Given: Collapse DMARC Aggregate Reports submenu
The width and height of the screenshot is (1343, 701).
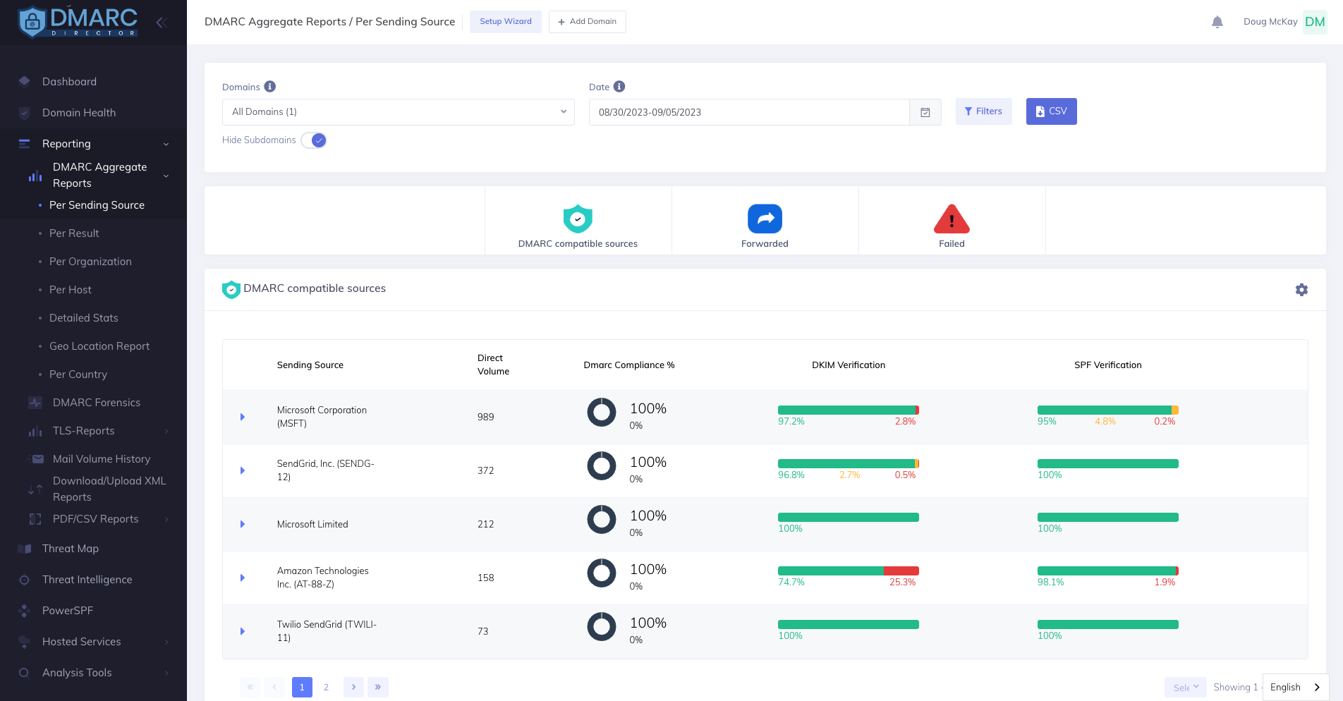Looking at the screenshot, I should [166, 176].
